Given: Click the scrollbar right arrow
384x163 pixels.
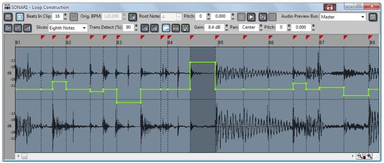Looking at the screenshot, I should (x=353, y=156).
